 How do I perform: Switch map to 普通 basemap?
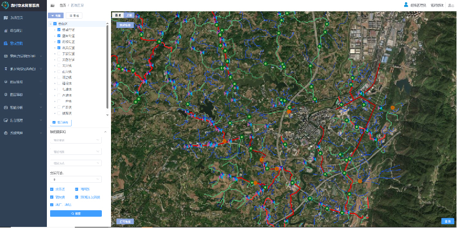(118, 15)
